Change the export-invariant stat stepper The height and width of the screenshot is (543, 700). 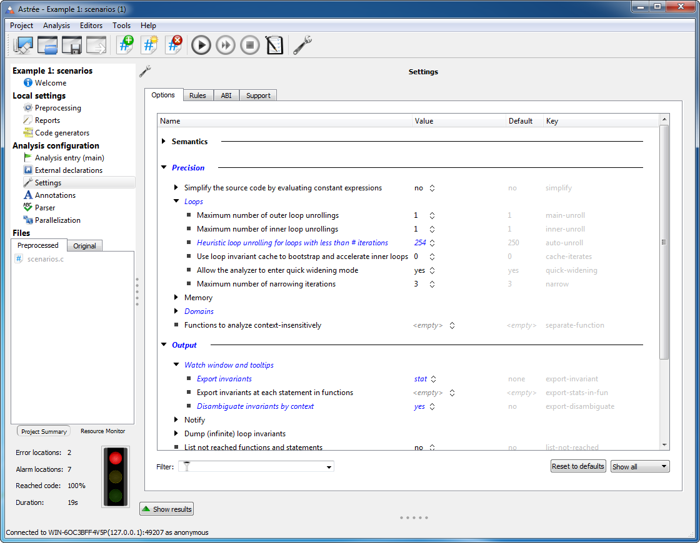[434, 379]
